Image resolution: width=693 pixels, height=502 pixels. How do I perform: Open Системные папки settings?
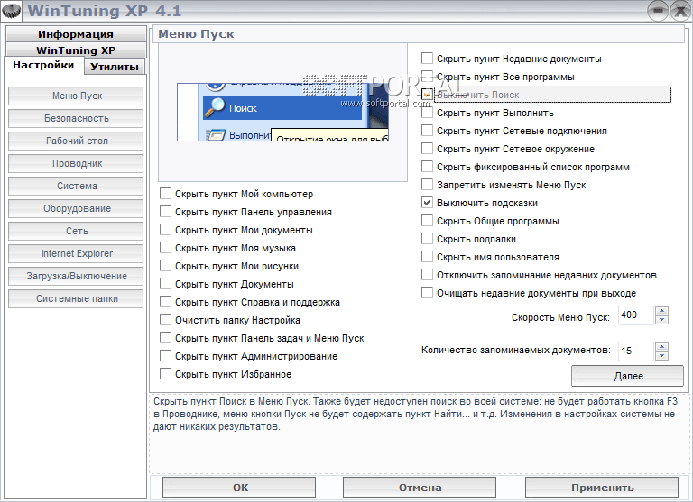coord(76,298)
